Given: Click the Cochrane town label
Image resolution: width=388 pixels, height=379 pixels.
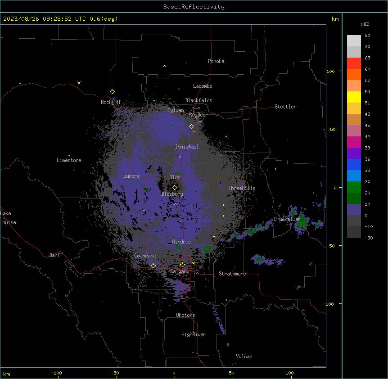Looking at the screenshot, I should 145,256.
